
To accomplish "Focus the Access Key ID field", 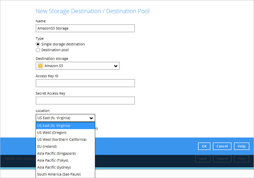I will [85, 83].
